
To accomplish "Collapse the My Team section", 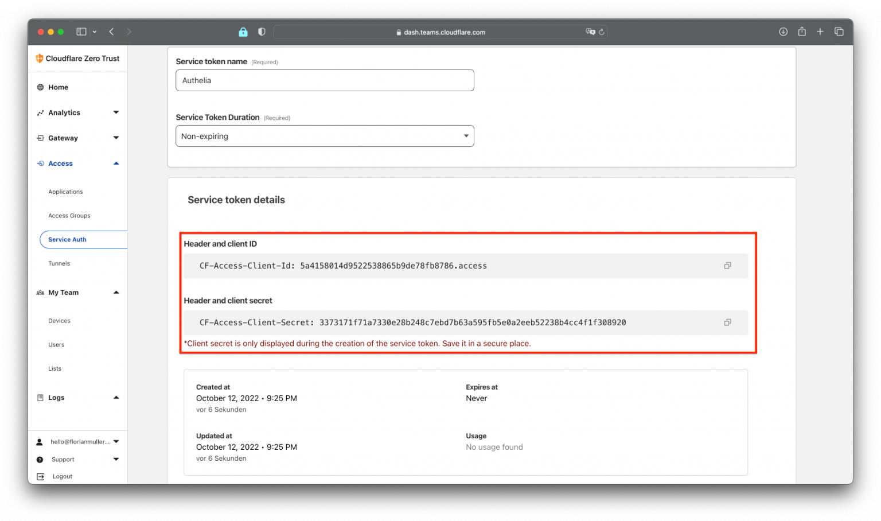I will click(x=116, y=293).
